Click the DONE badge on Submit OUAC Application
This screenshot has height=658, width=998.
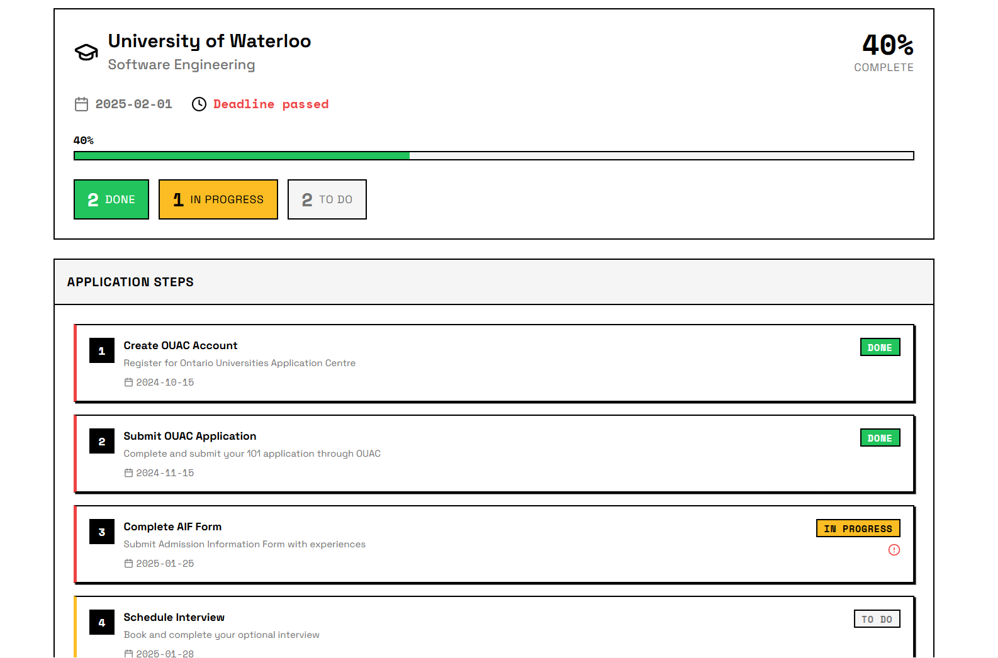880,438
